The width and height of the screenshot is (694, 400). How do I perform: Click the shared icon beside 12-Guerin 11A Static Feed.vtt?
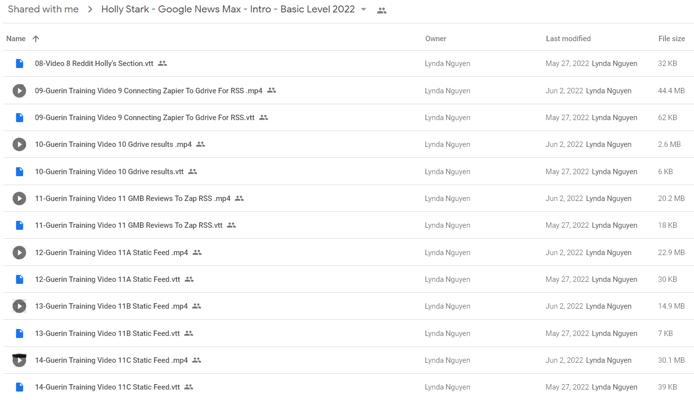pos(189,279)
